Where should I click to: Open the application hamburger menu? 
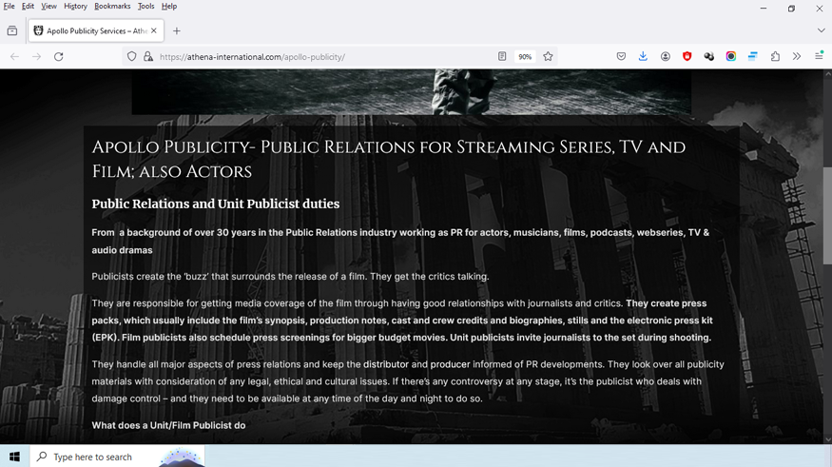pyautogui.click(x=820, y=57)
